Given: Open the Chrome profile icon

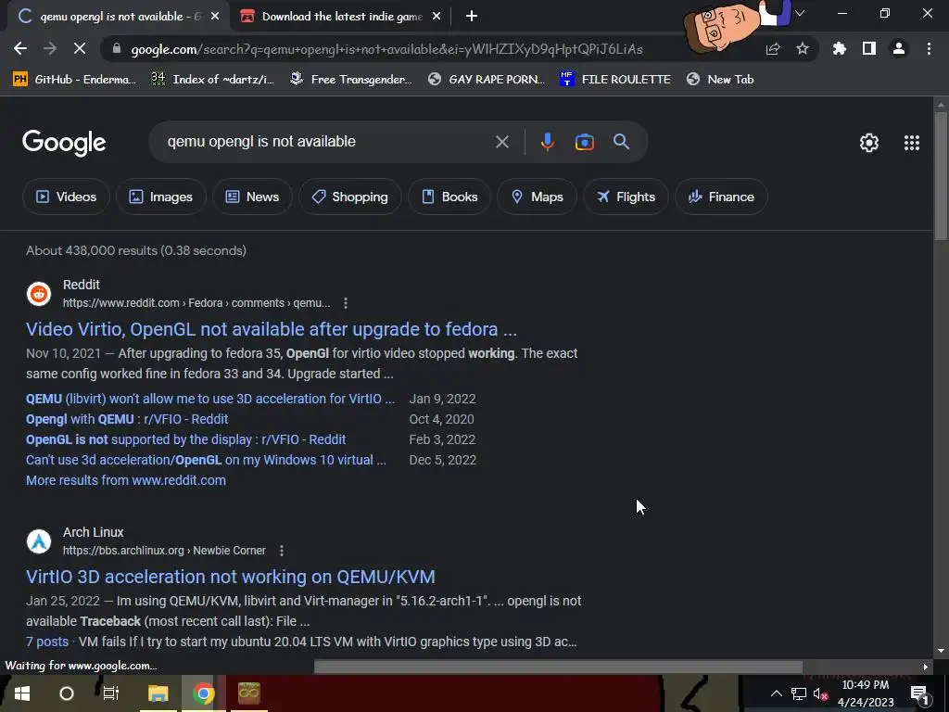Looking at the screenshot, I should (x=899, y=48).
